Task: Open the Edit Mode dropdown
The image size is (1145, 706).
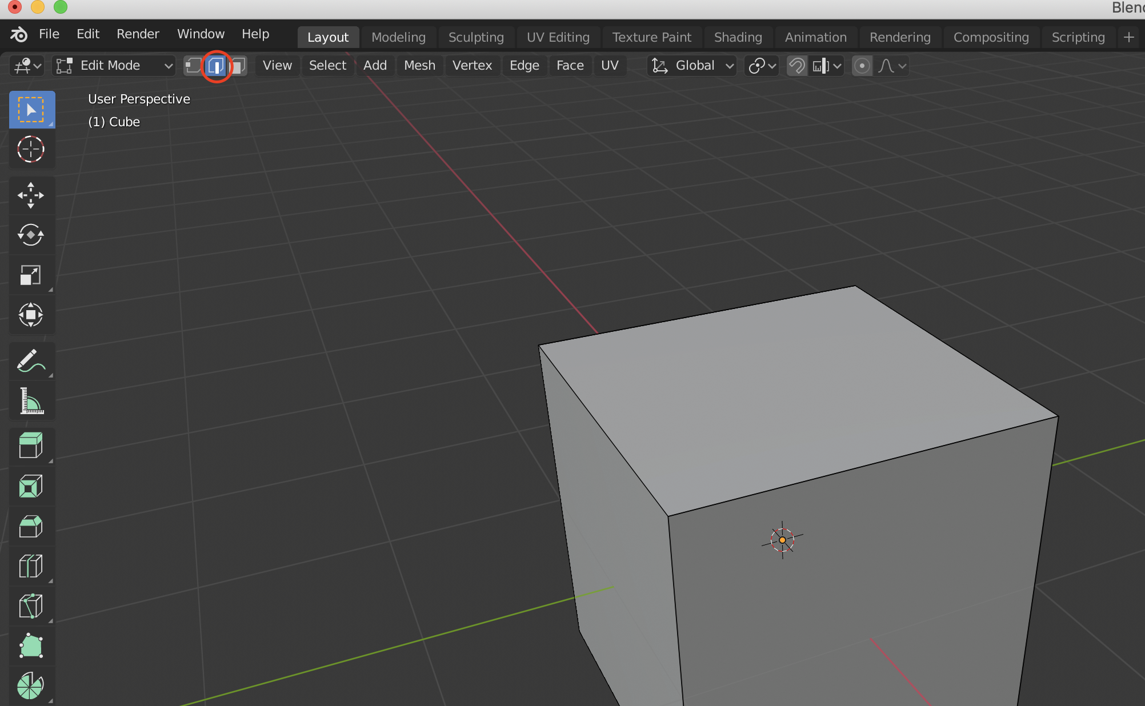Action: click(114, 66)
